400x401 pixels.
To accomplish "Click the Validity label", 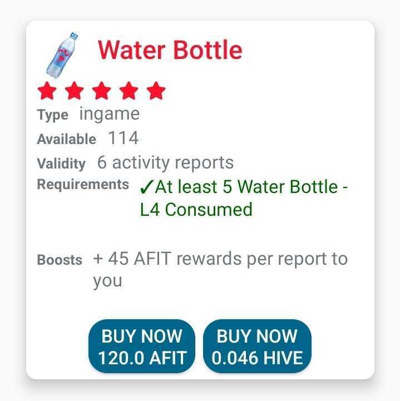I will pos(61,164).
